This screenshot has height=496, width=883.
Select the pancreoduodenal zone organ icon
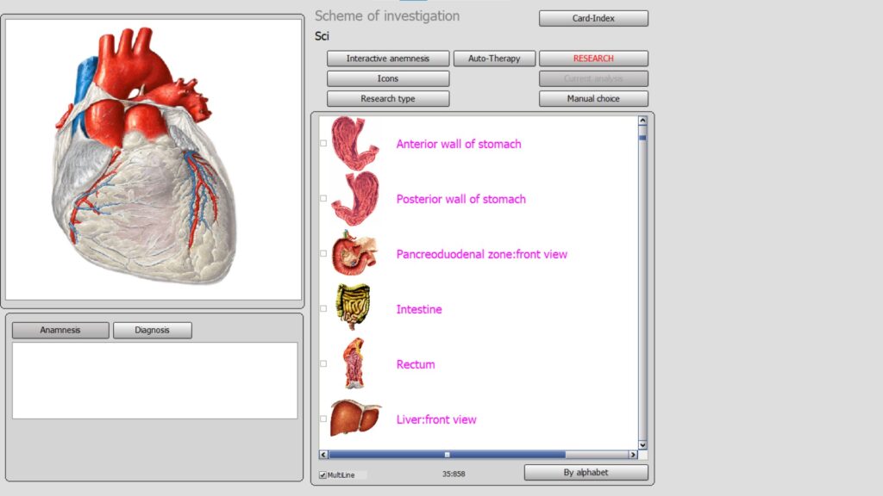tap(354, 253)
